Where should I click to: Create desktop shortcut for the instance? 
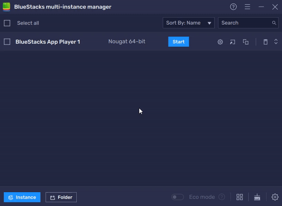click(233, 42)
